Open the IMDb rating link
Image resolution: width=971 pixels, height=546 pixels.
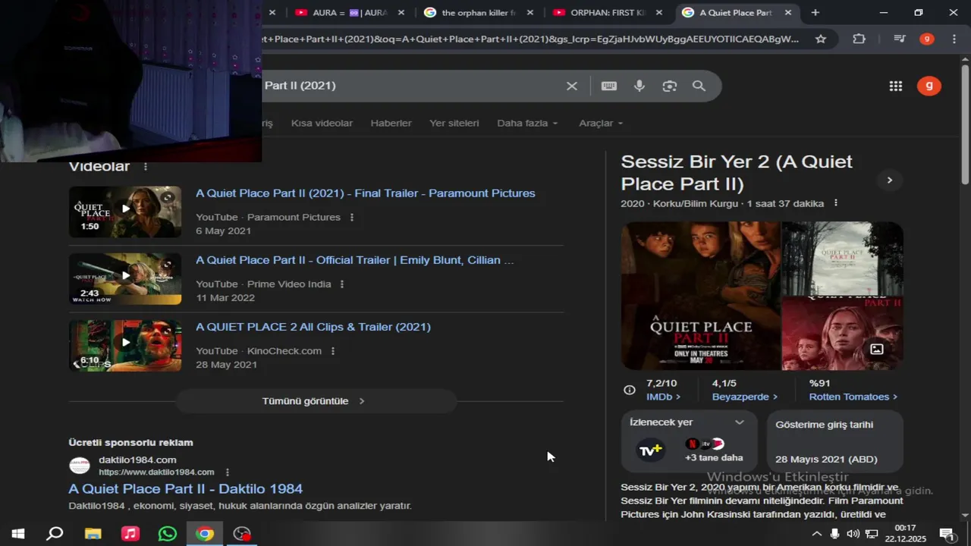(x=663, y=397)
